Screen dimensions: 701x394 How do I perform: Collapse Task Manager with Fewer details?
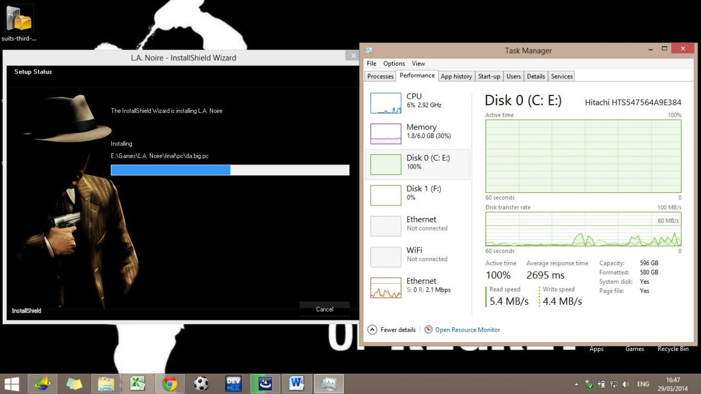[x=392, y=330]
